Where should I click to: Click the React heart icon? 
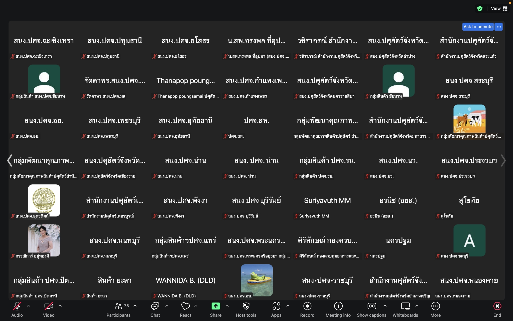click(x=185, y=306)
